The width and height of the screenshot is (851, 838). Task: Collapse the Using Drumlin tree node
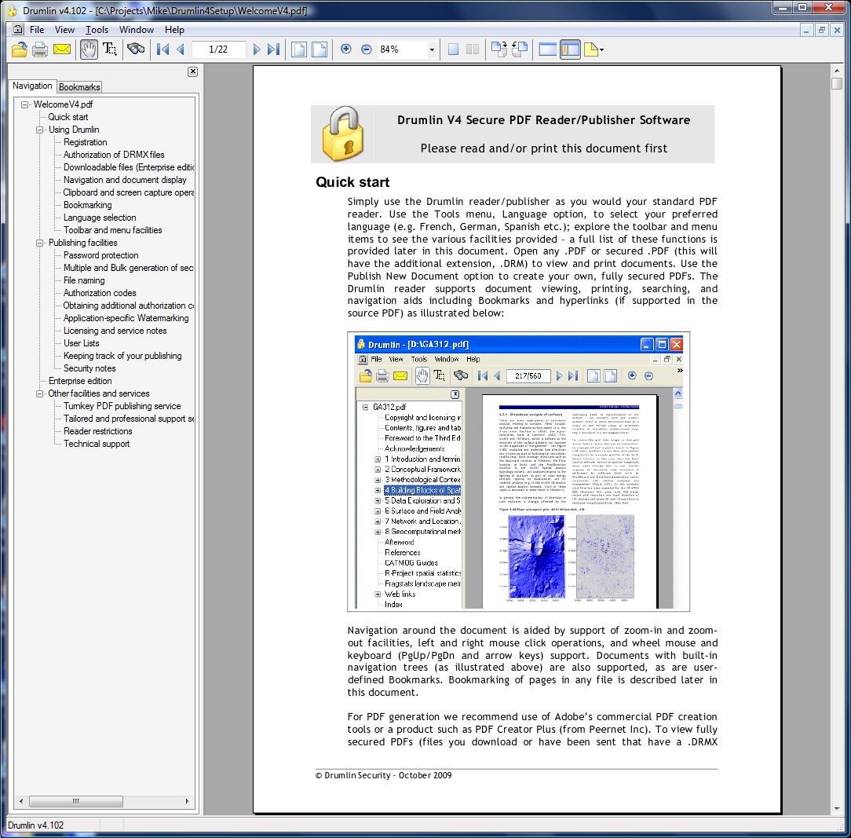[x=39, y=130]
